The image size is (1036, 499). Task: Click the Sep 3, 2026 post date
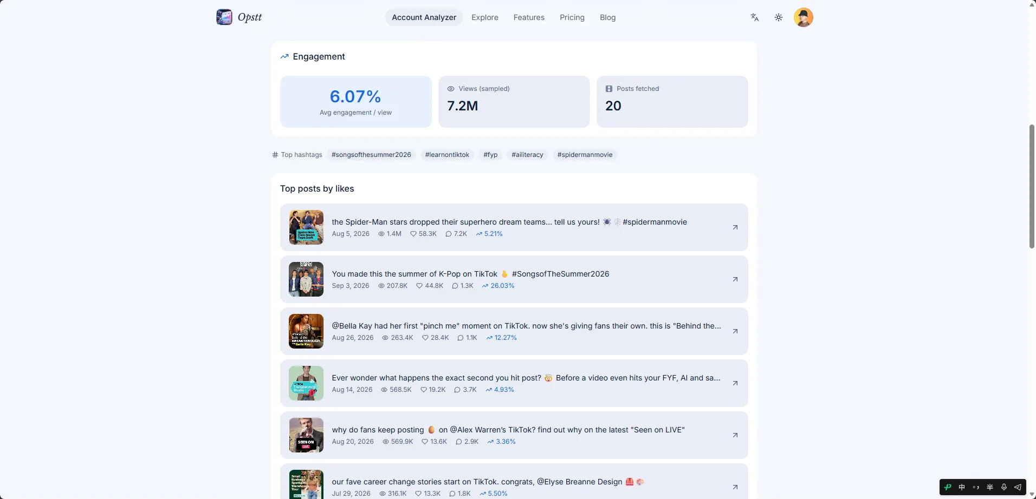pos(351,286)
